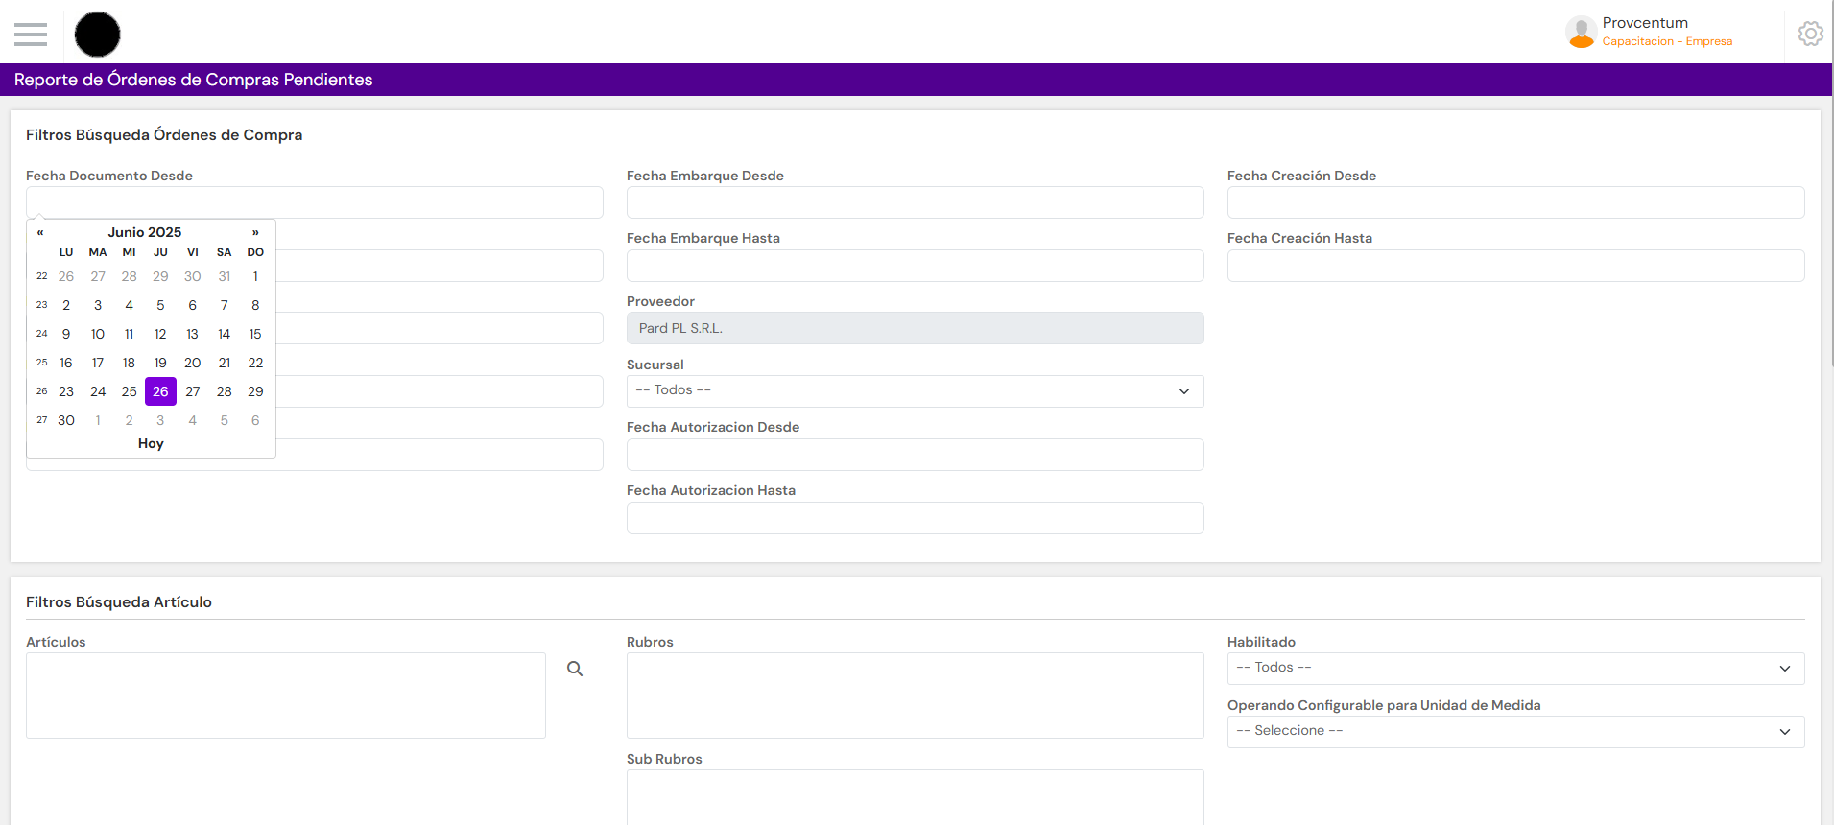Expand the Sucursal dropdown
This screenshot has width=1834, height=825.
point(916,390)
